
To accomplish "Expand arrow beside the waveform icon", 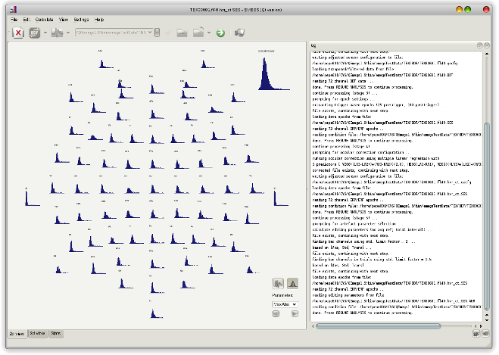I will click(68, 33).
